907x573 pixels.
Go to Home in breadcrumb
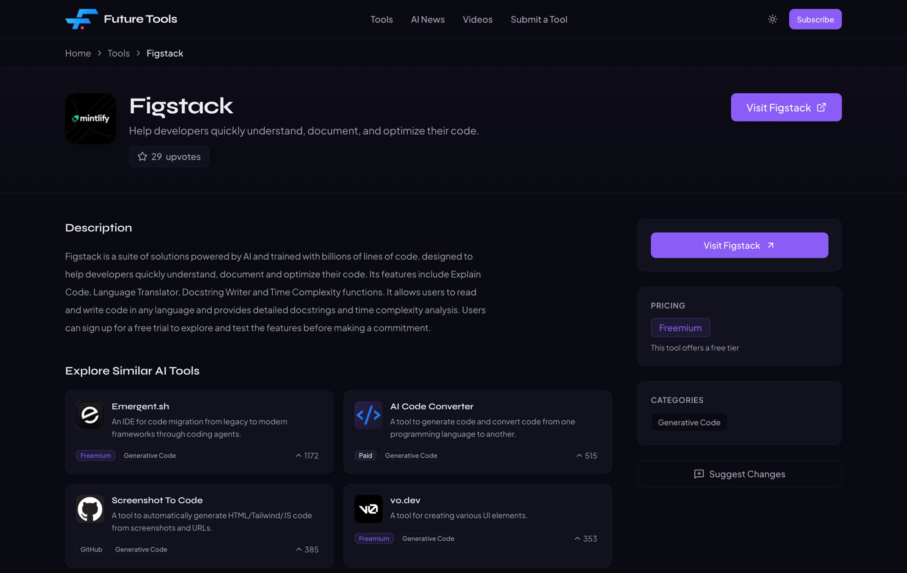78,53
